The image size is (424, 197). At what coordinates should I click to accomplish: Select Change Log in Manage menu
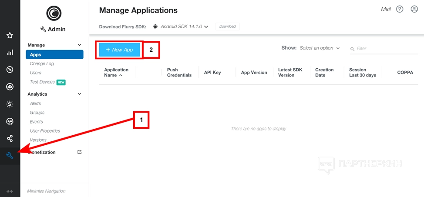coord(42,63)
